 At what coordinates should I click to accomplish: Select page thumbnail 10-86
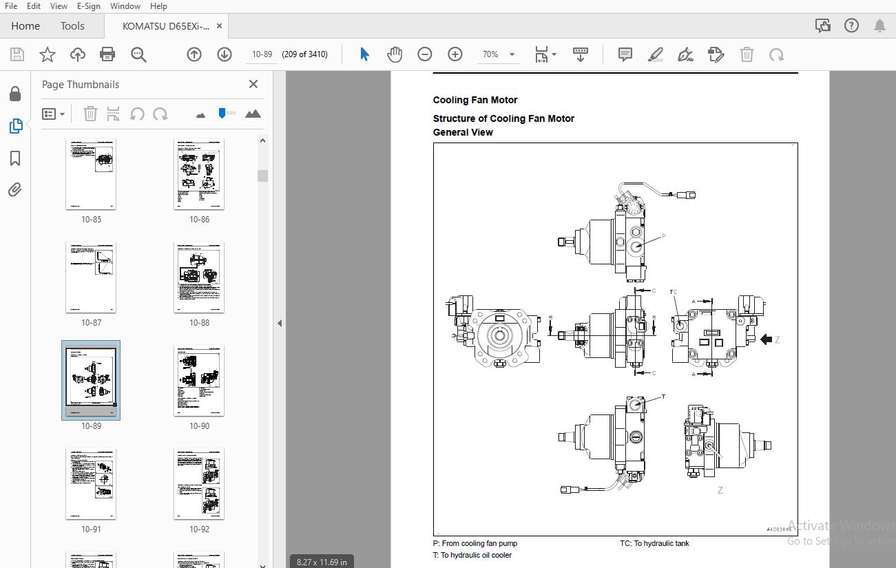tap(199, 175)
